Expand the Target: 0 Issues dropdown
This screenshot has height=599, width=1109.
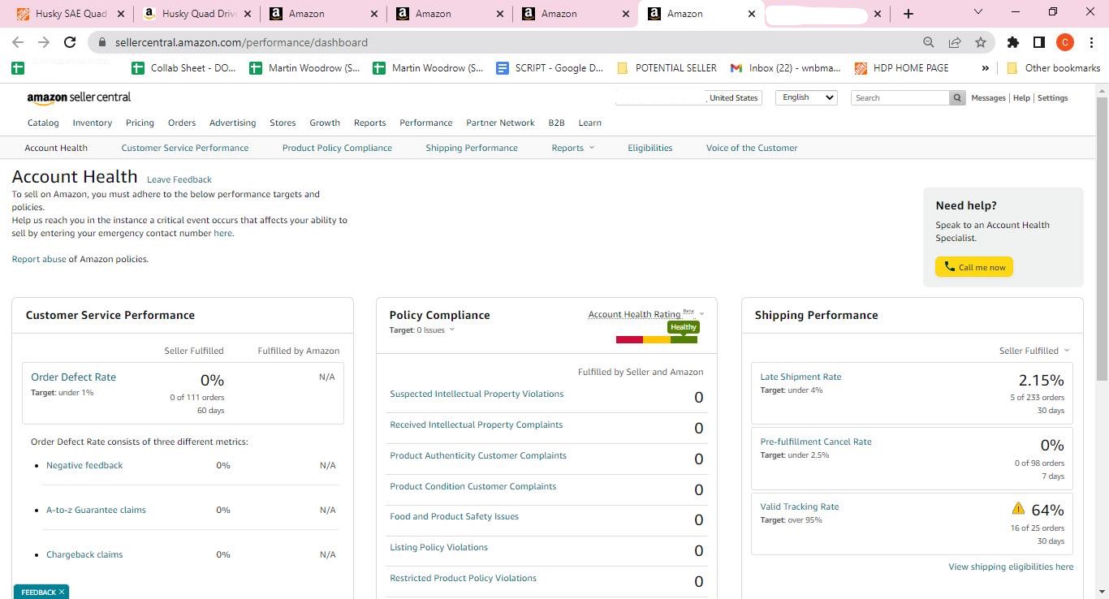422,330
